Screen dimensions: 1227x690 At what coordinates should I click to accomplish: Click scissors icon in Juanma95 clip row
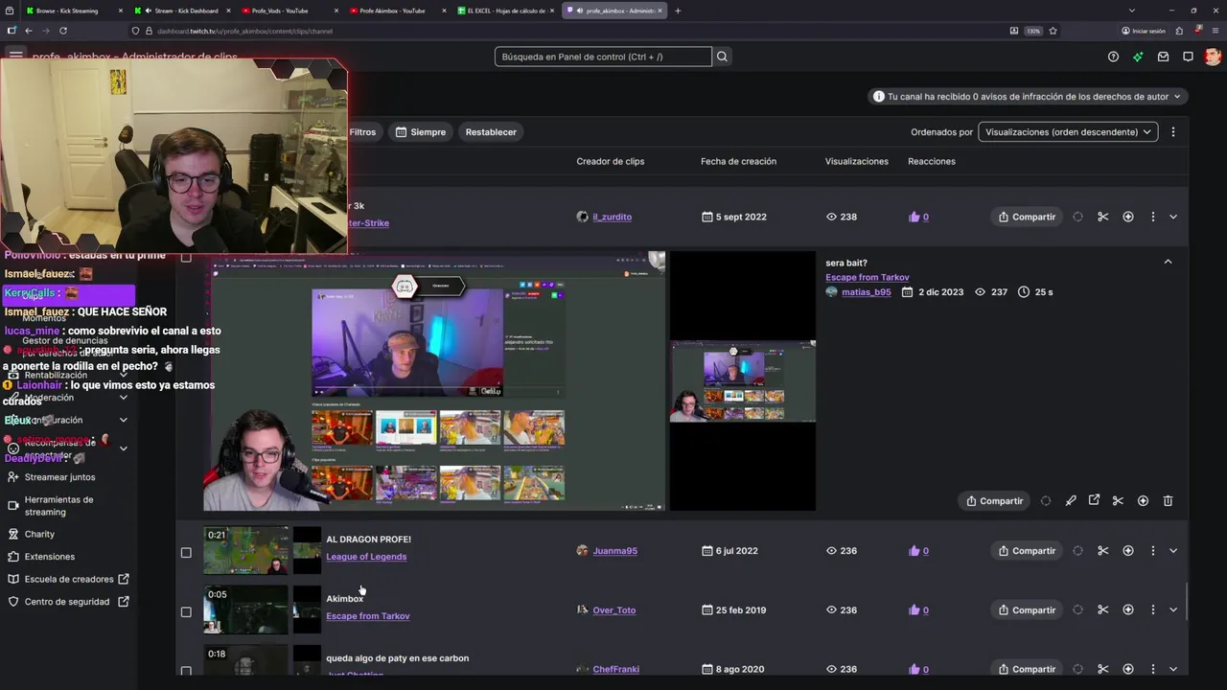1103,551
